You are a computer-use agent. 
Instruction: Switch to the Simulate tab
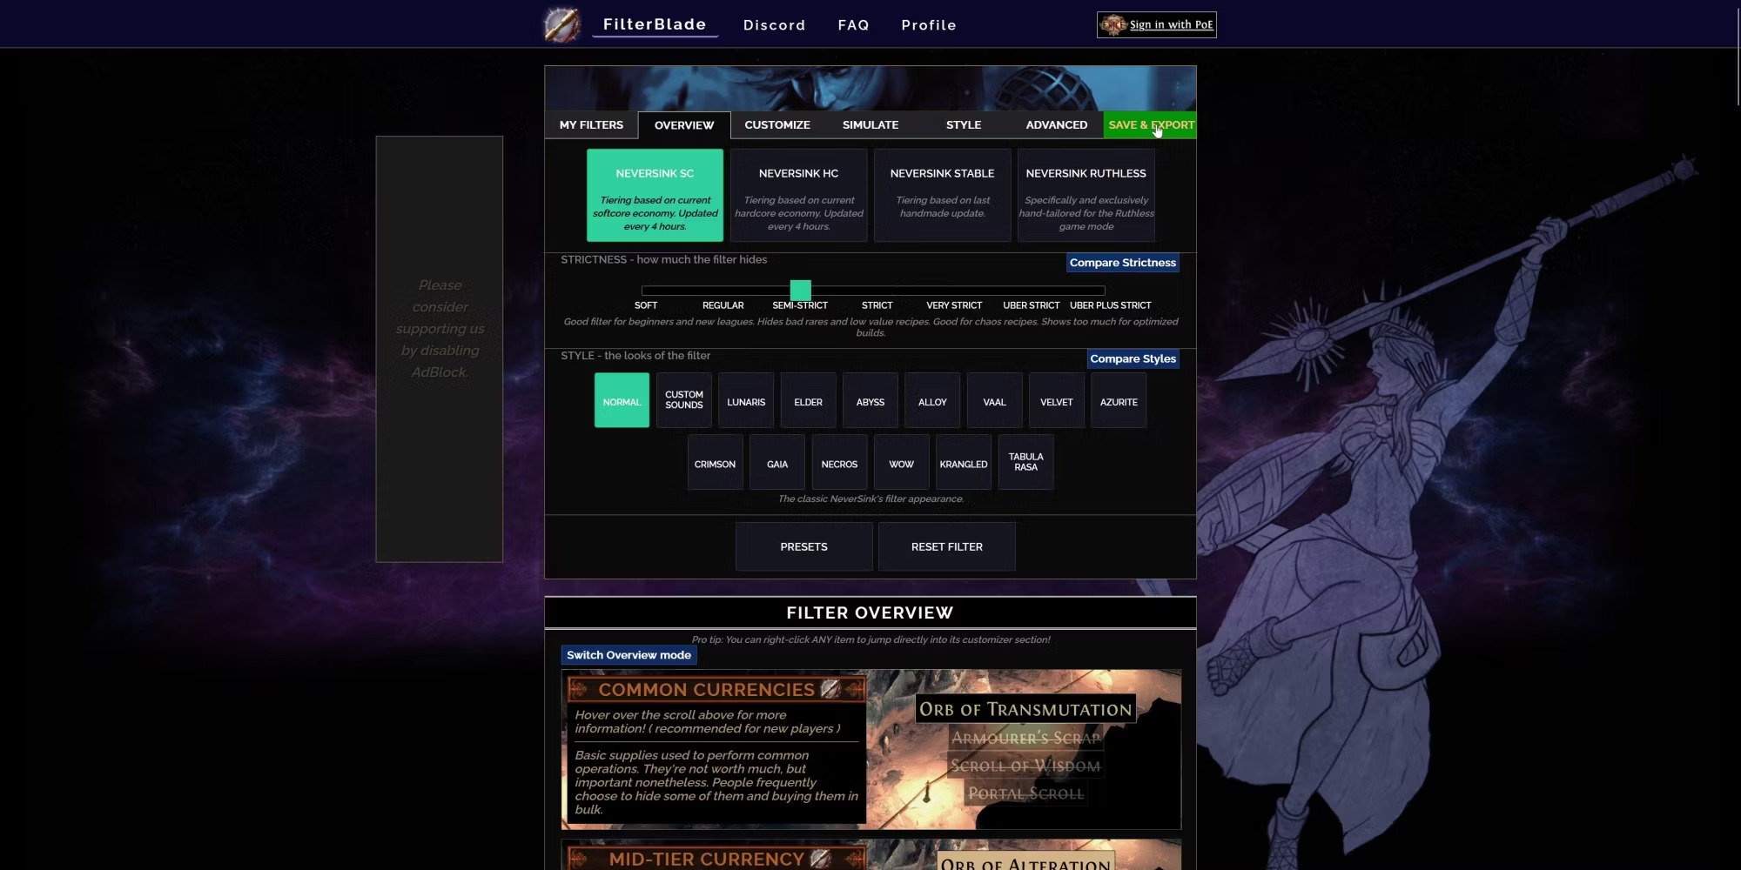pos(870,124)
